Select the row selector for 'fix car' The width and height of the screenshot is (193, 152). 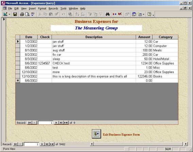pyautogui.click(x=18, y=54)
